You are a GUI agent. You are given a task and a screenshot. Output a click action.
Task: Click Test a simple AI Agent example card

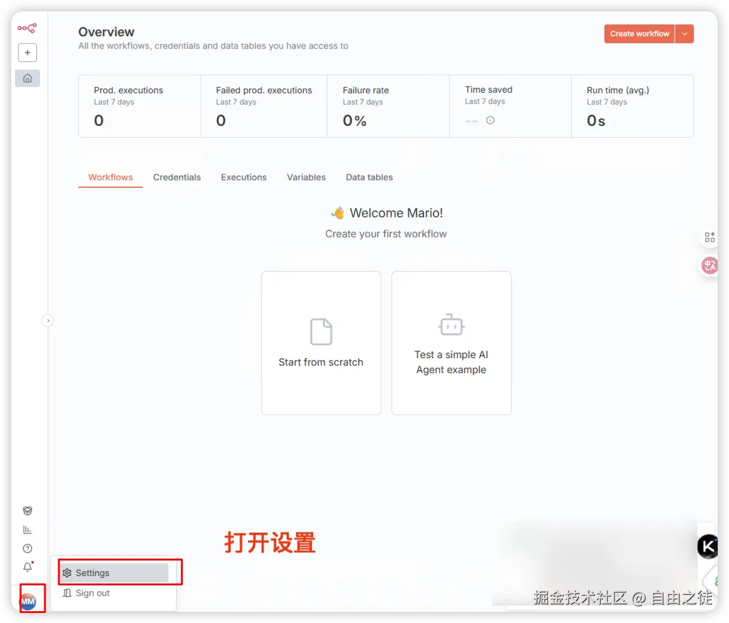452,343
